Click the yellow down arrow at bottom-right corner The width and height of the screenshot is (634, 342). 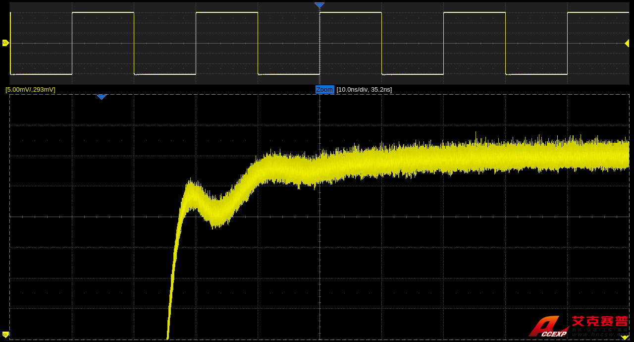pos(625,338)
